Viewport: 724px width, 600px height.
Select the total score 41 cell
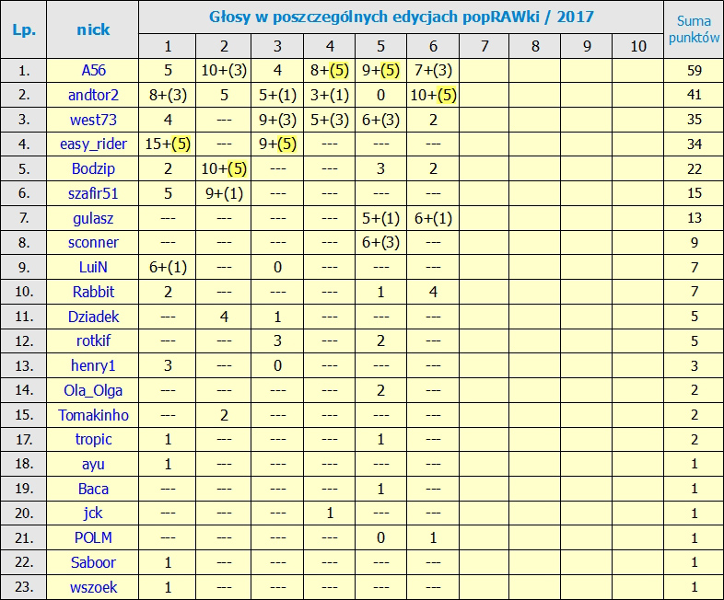click(x=693, y=94)
